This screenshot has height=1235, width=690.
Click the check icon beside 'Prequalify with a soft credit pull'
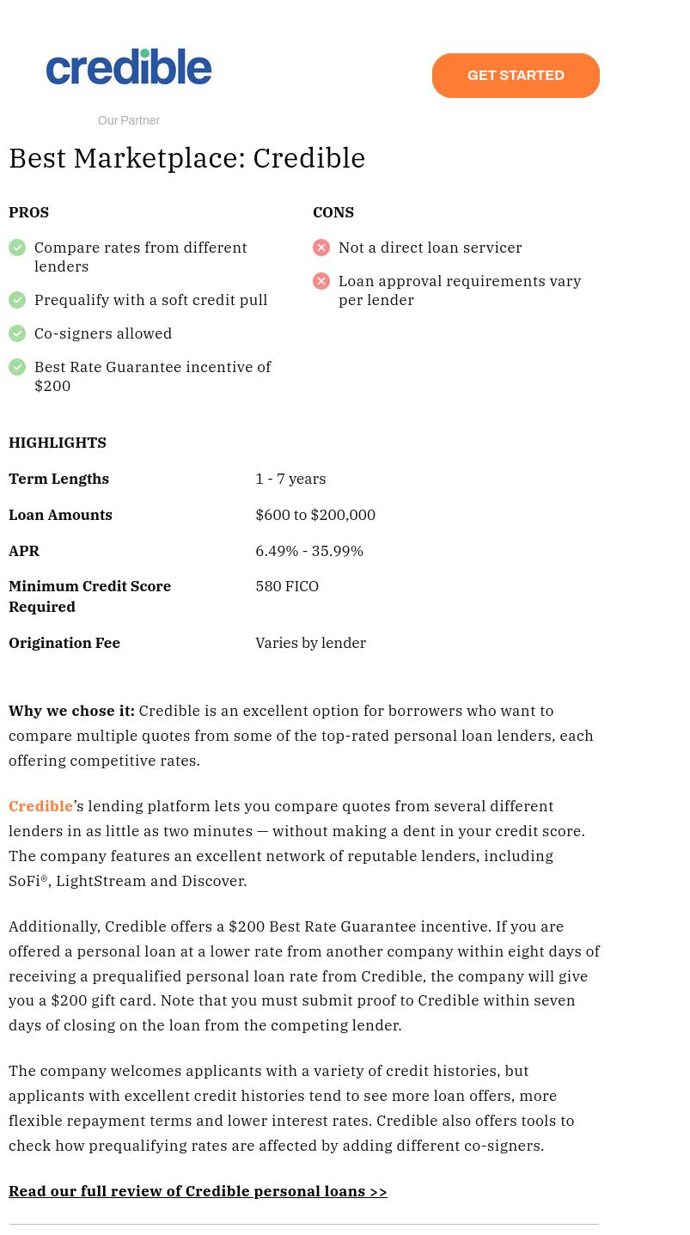[17, 300]
